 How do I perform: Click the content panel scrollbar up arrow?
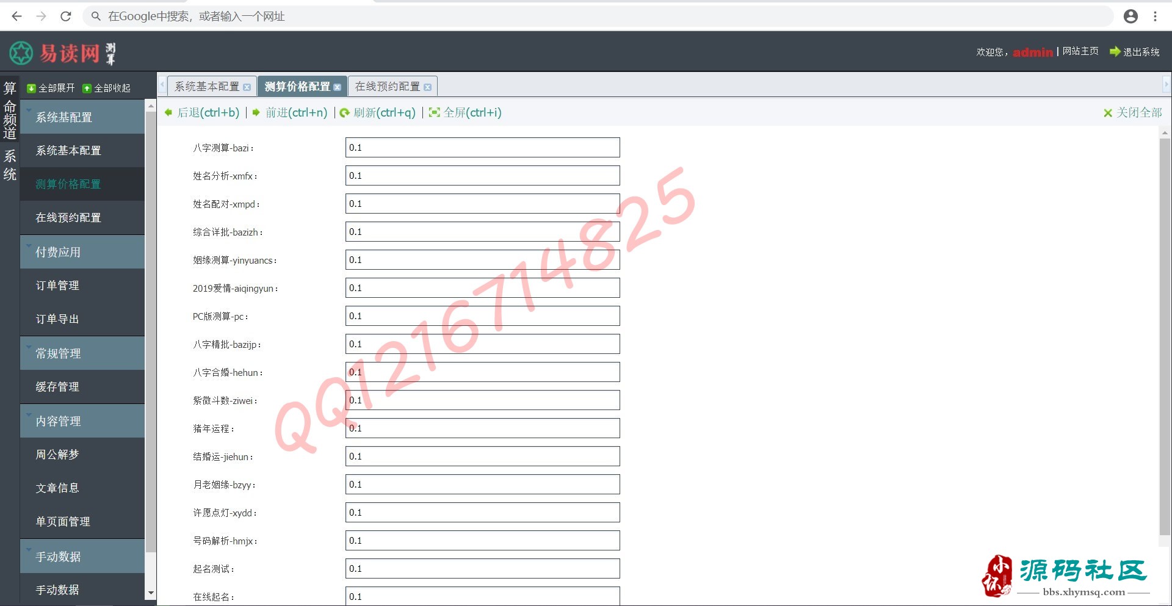(1165, 132)
